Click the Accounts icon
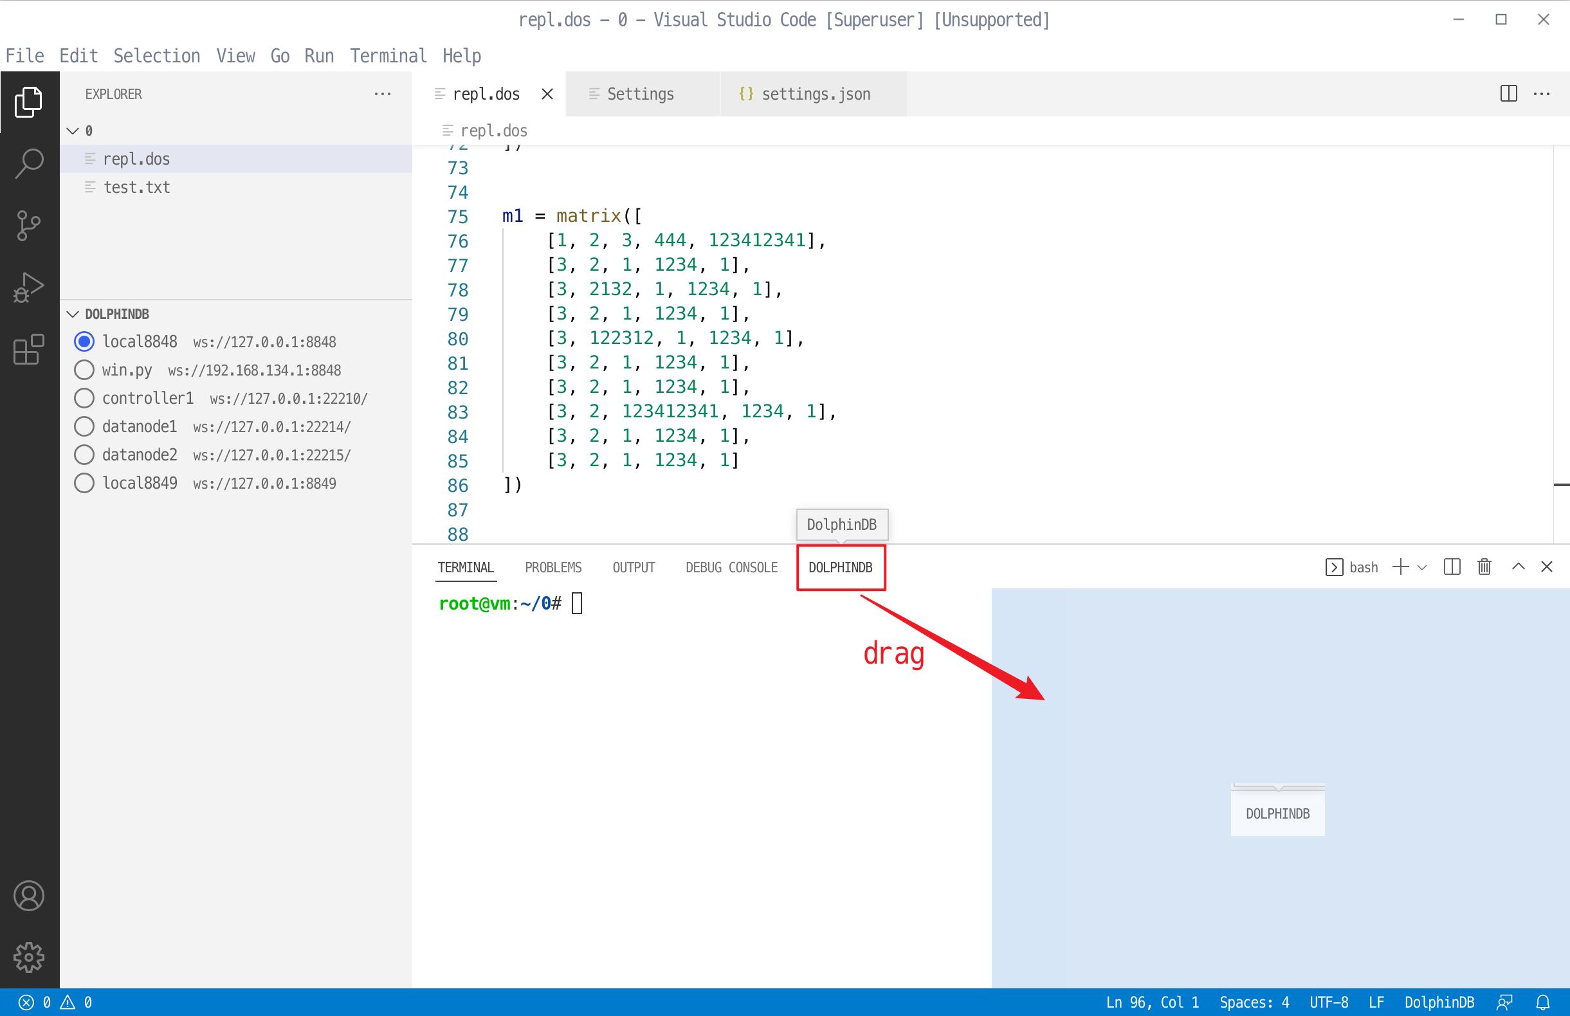Image resolution: width=1570 pixels, height=1016 pixels. [x=29, y=895]
